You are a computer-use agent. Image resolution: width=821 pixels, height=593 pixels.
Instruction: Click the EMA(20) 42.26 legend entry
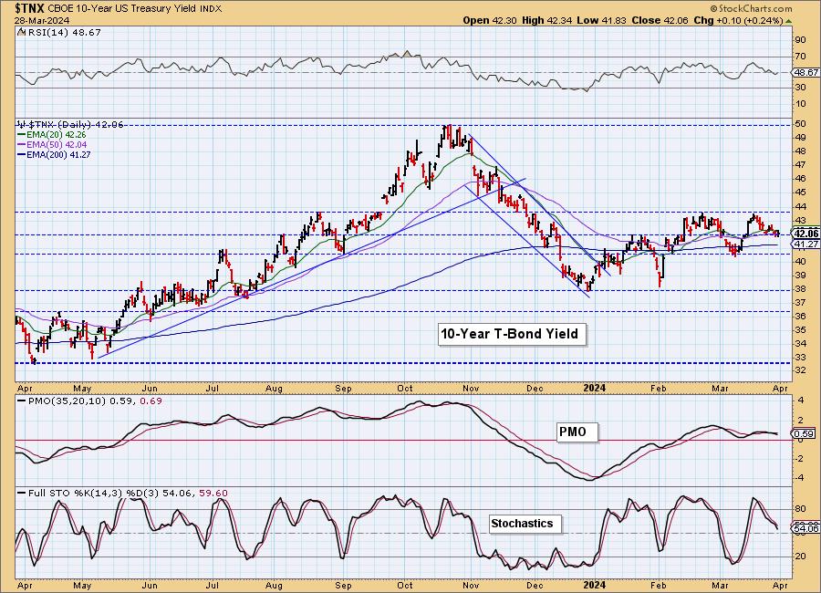[x=52, y=135]
